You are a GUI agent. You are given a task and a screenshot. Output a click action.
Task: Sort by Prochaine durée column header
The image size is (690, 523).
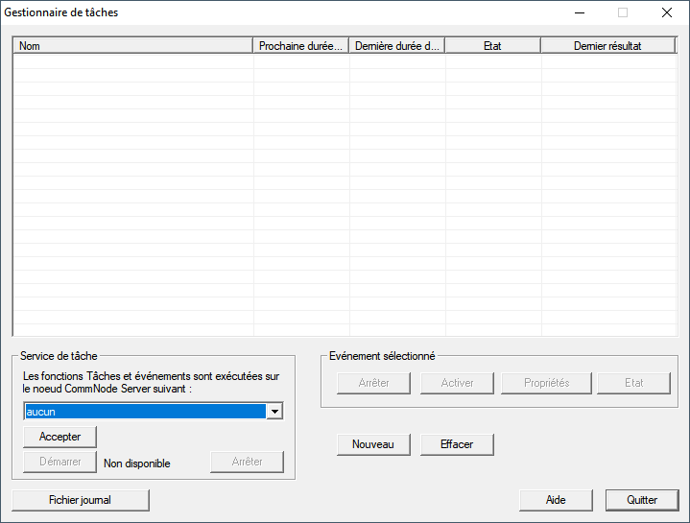point(301,46)
